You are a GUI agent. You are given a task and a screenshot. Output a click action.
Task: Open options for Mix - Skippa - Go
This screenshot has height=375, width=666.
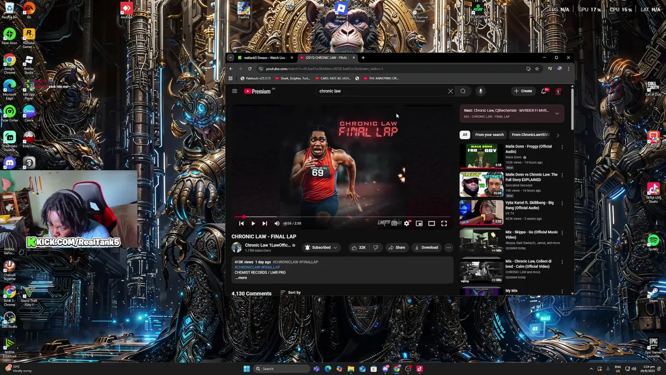562,233
